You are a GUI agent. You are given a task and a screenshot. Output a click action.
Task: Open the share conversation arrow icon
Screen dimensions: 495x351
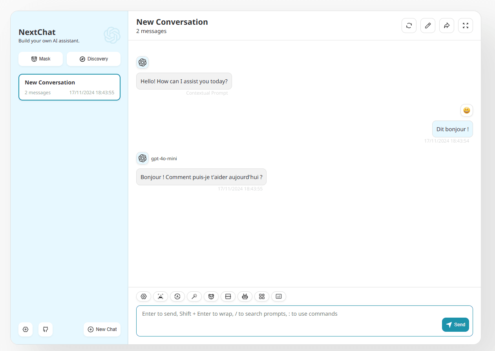tap(447, 26)
